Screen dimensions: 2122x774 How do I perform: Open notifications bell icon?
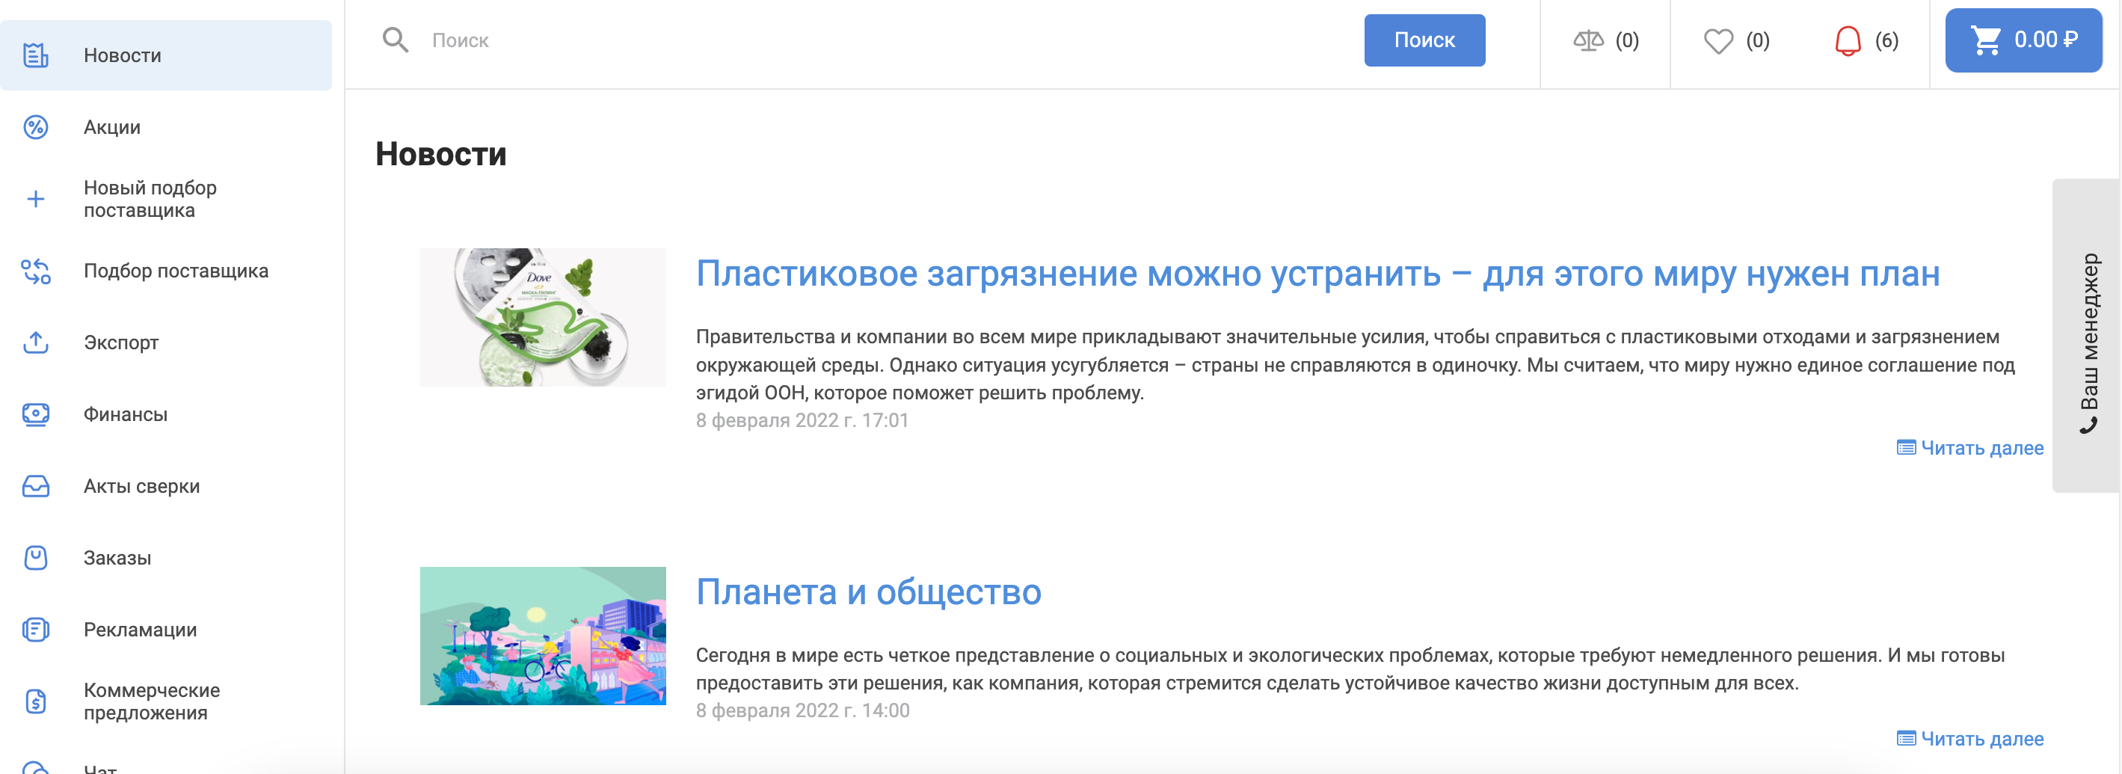[x=1848, y=40]
